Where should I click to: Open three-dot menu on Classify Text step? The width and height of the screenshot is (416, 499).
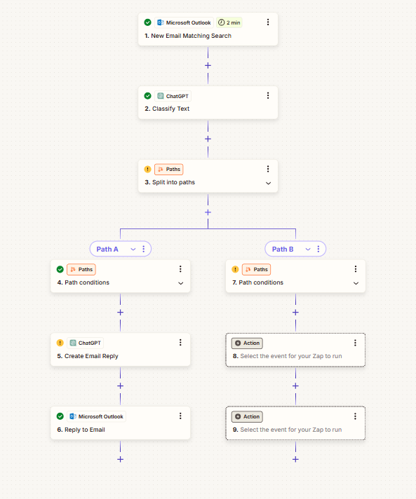(x=268, y=95)
